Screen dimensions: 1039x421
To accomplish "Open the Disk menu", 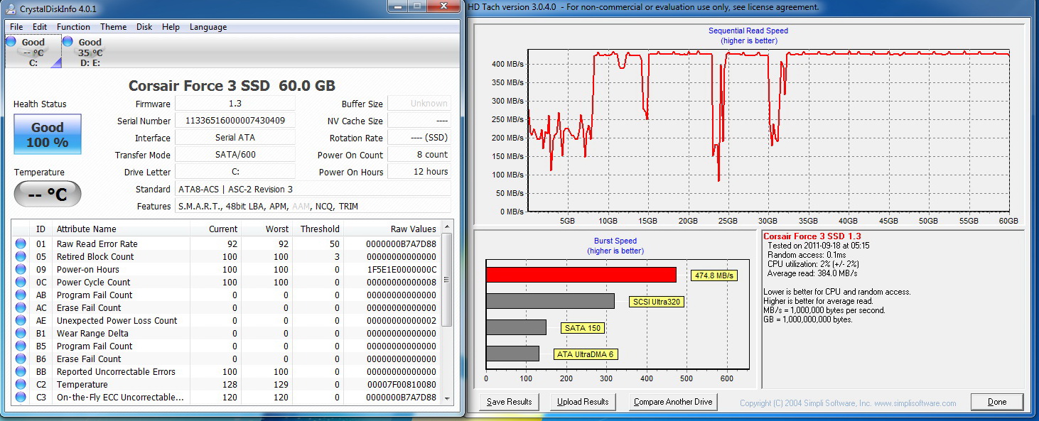I will pyautogui.click(x=144, y=27).
